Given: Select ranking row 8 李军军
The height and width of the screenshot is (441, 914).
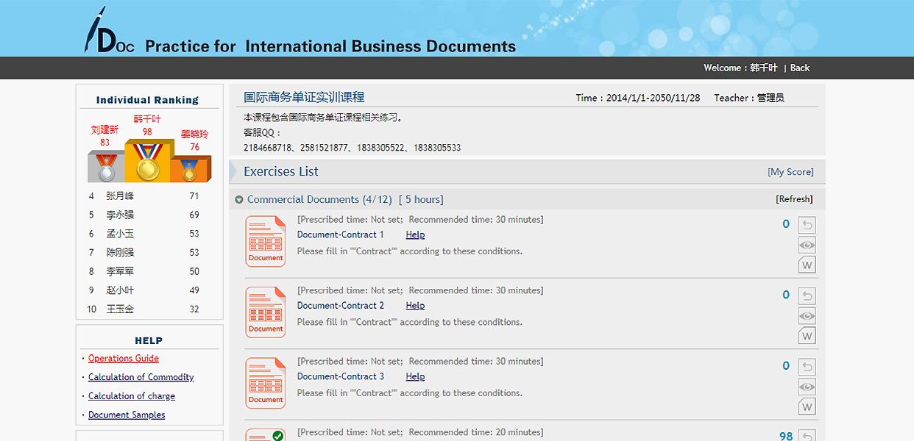Looking at the screenshot, I should (148, 272).
